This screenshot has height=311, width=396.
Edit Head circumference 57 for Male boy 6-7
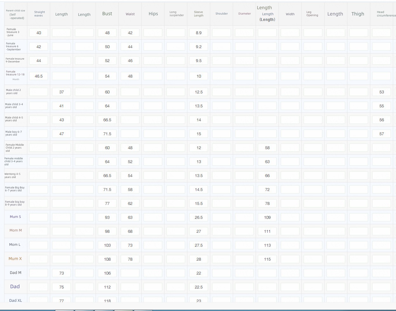click(382, 134)
